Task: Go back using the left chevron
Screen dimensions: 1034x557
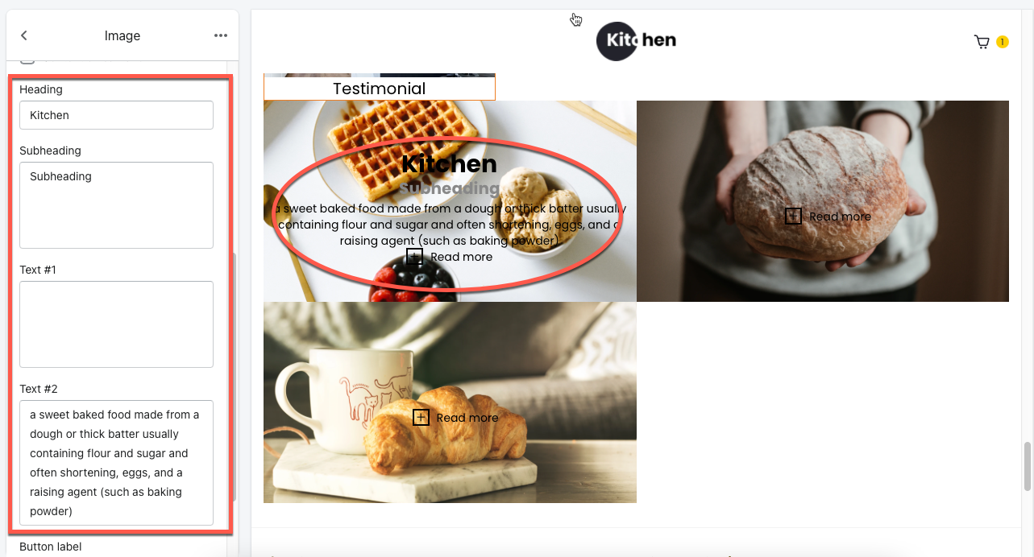Action: pyautogui.click(x=24, y=35)
